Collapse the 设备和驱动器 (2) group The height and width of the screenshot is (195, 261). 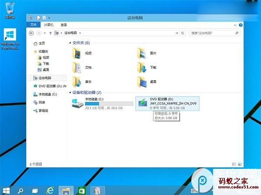[70, 92]
